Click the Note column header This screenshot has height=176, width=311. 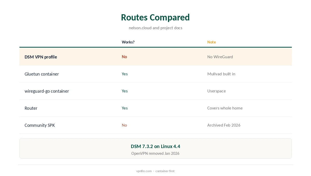click(211, 42)
